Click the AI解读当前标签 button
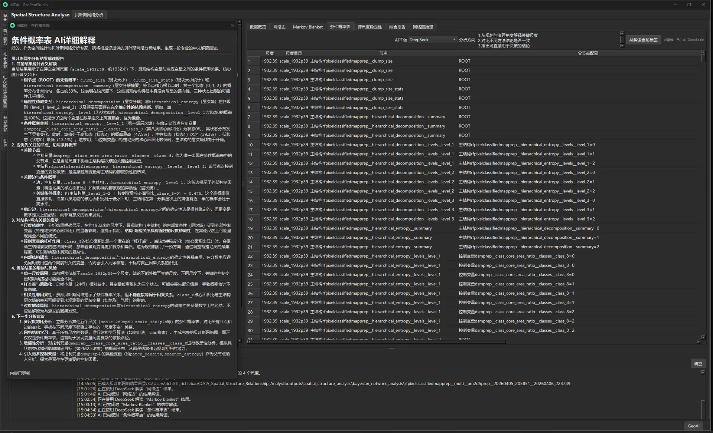The image size is (713, 433). tap(643, 40)
